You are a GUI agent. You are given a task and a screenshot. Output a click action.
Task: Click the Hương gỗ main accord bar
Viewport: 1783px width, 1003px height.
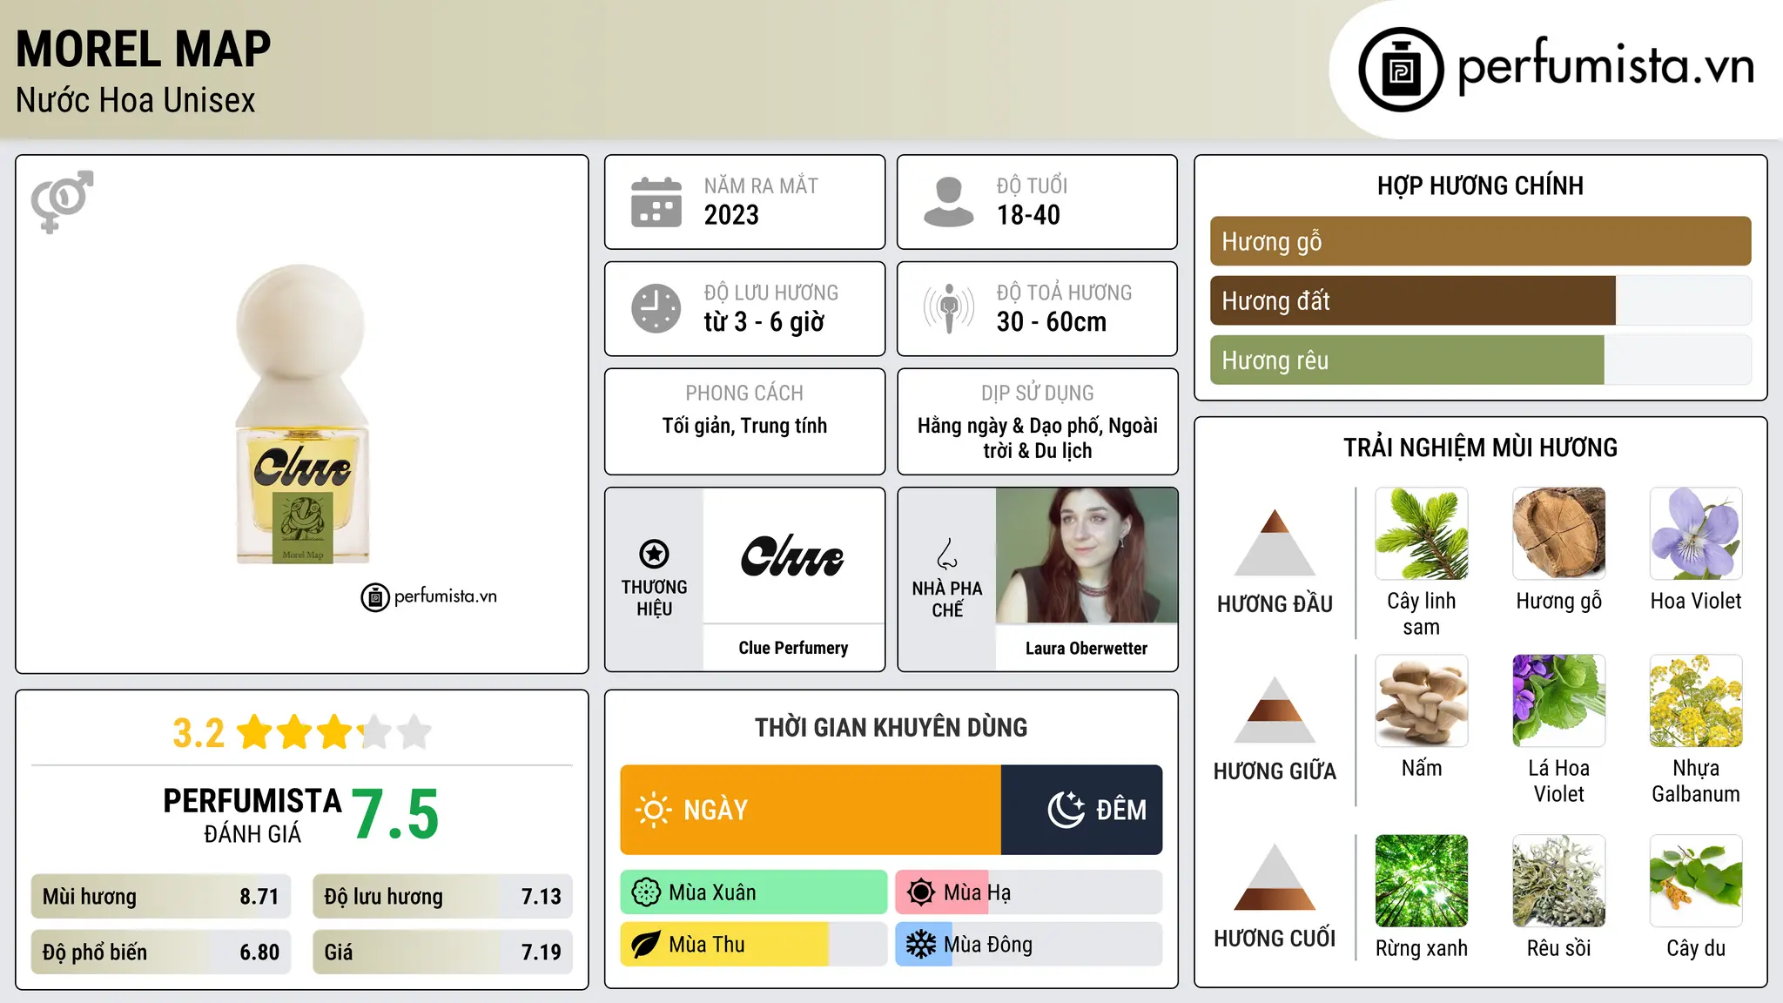1481,241
